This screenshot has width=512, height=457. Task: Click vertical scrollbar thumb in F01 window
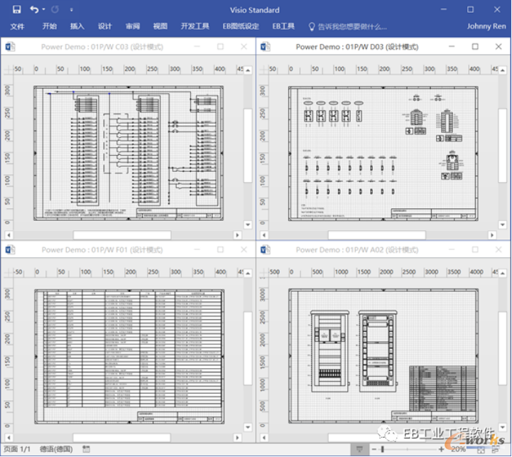tap(248, 348)
